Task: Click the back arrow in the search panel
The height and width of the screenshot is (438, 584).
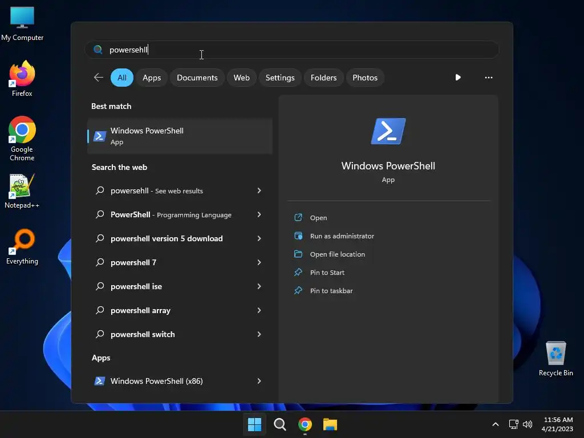Action: (98, 78)
